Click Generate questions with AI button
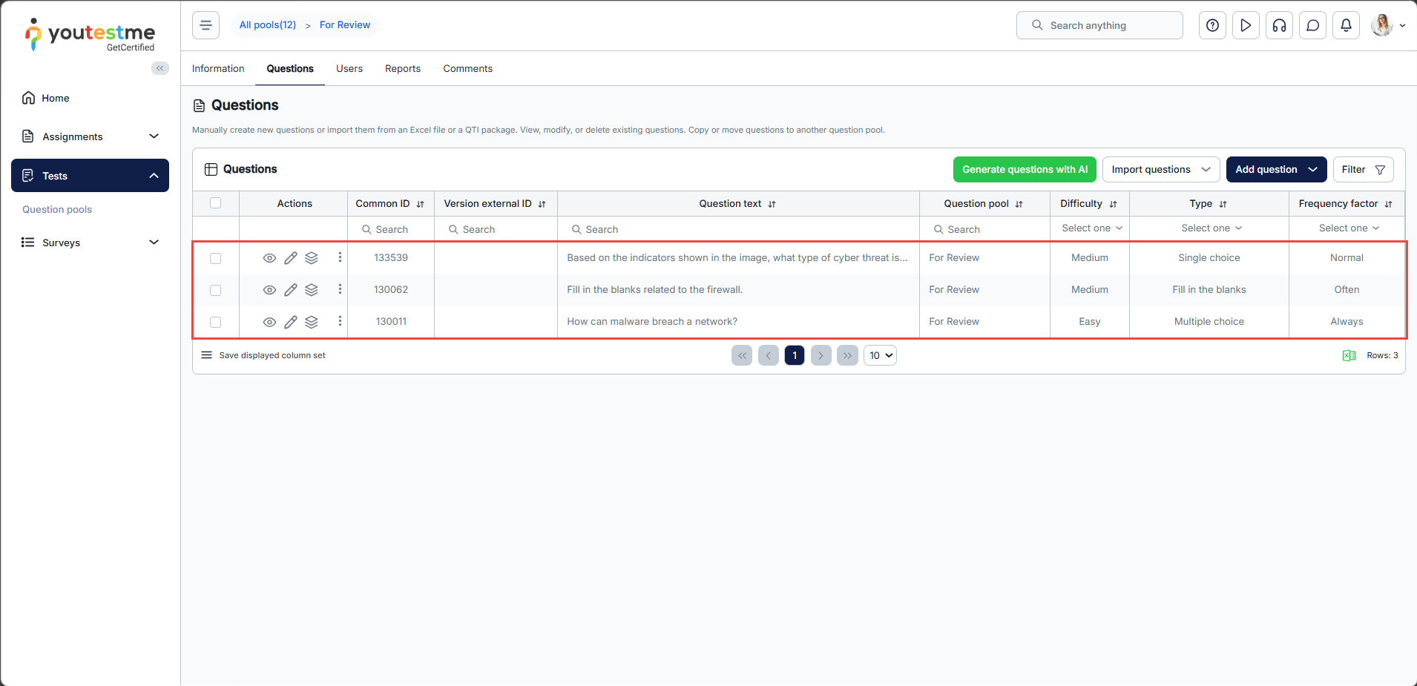The height and width of the screenshot is (686, 1417). pyautogui.click(x=1024, y=169)
